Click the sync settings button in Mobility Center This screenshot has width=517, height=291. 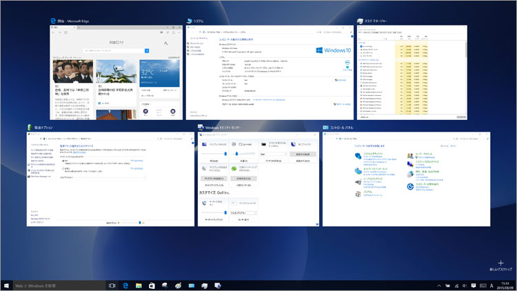pyautogui.click(x=243, y=179)
